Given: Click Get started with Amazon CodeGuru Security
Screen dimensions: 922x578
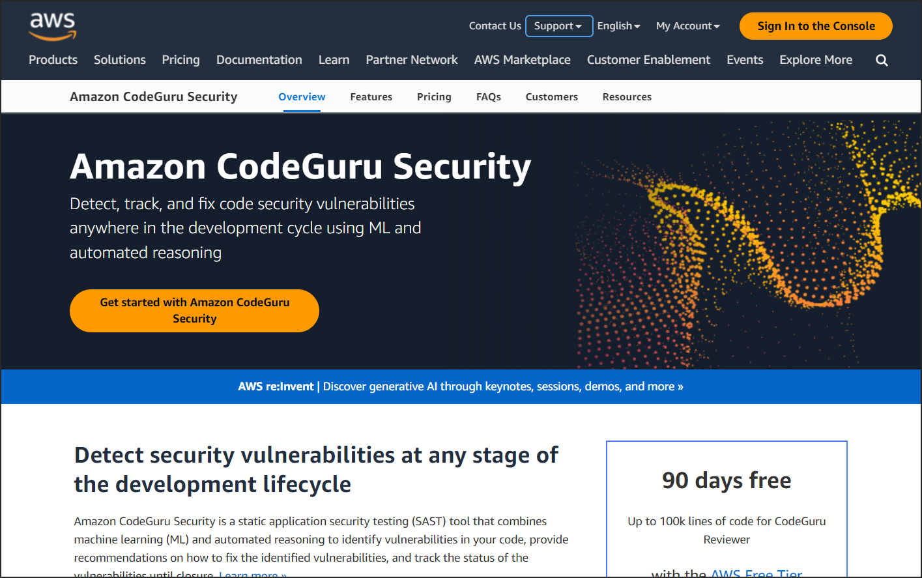Looking at the screenshot, I should coord(194,311).
